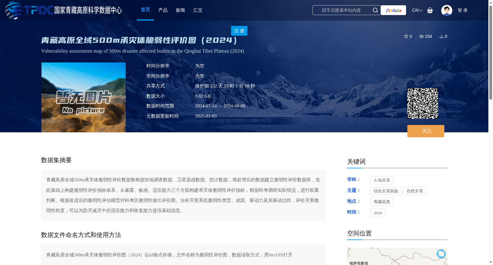This screenshot has height=265, width=493.
Task: Click the 暂无图片 dataset thumbnail
Action: click(84, 97)
